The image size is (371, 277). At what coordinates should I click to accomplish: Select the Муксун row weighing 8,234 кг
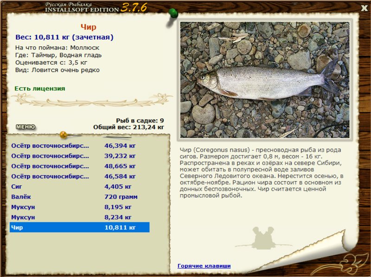(x=79, y=217)
